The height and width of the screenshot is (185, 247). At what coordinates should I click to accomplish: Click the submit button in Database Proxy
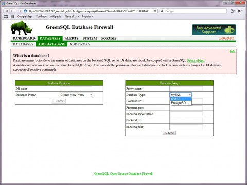click(x=169, y=133)
